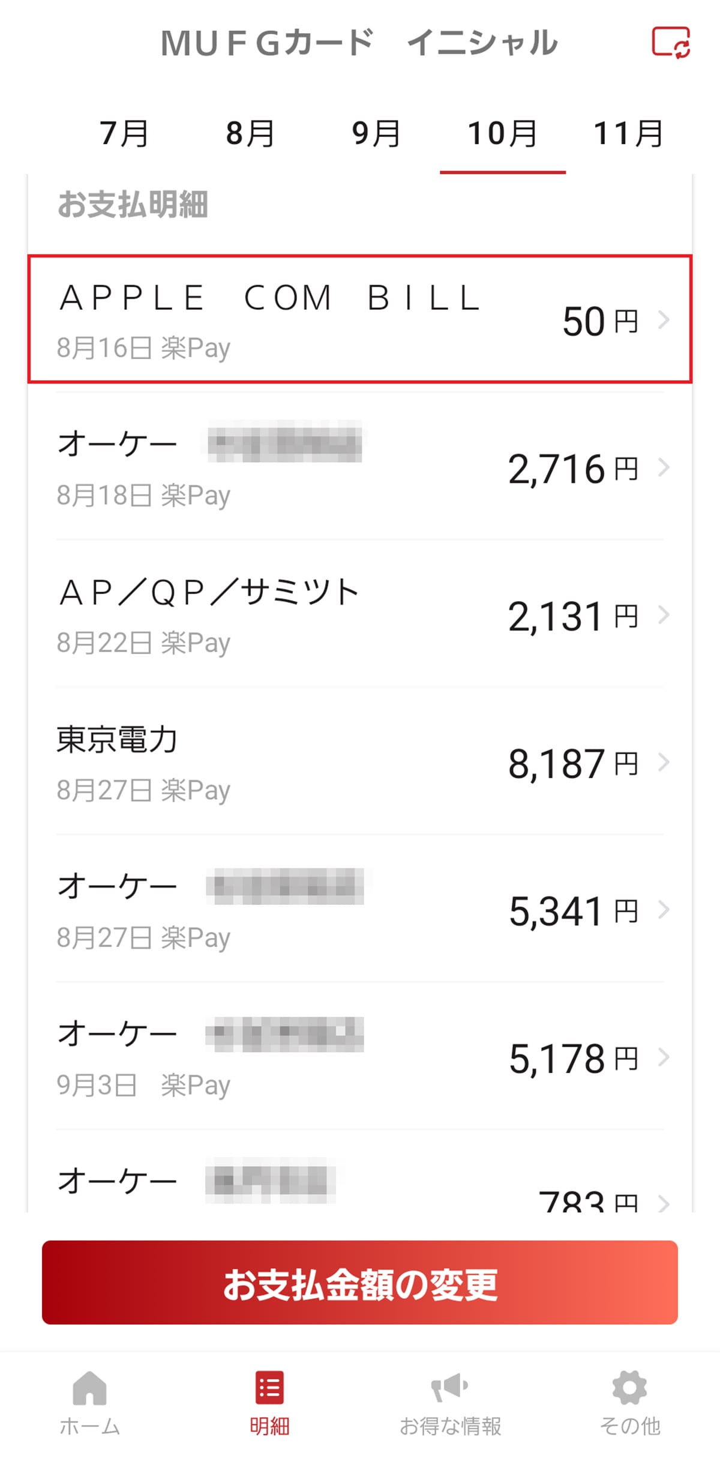720x1464 pixels.
Task: Select the 11月 month tab
Action: [628, 133]
